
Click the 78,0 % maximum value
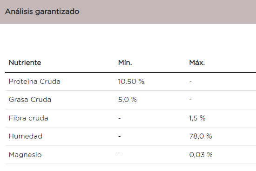[201, 136]
